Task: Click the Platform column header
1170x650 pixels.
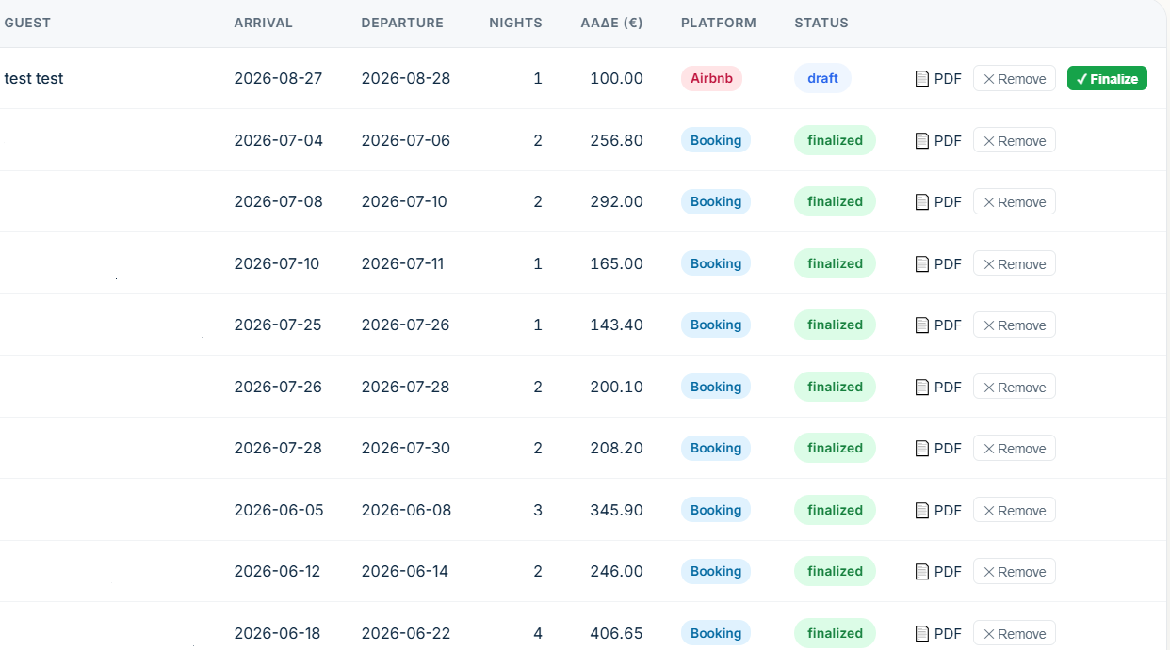Action: coord(719,23)
